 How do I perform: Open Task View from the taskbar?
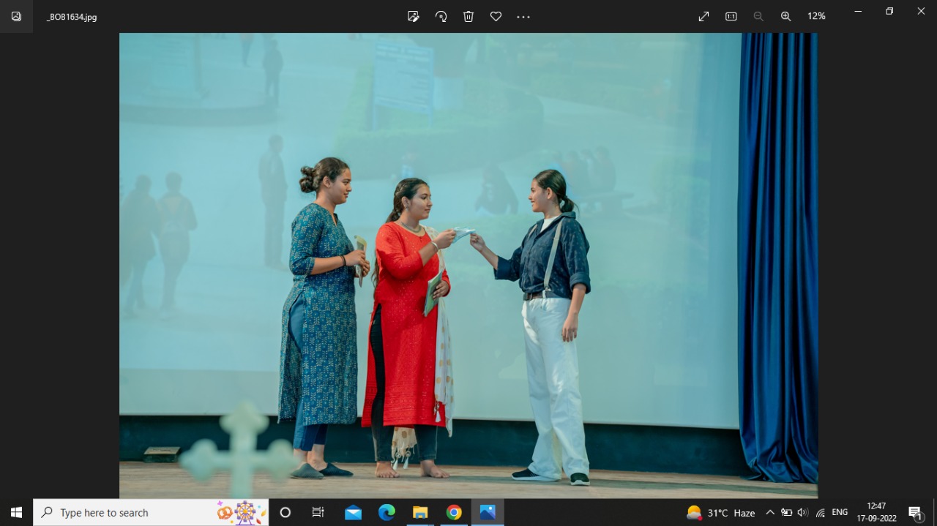(318, 513)
